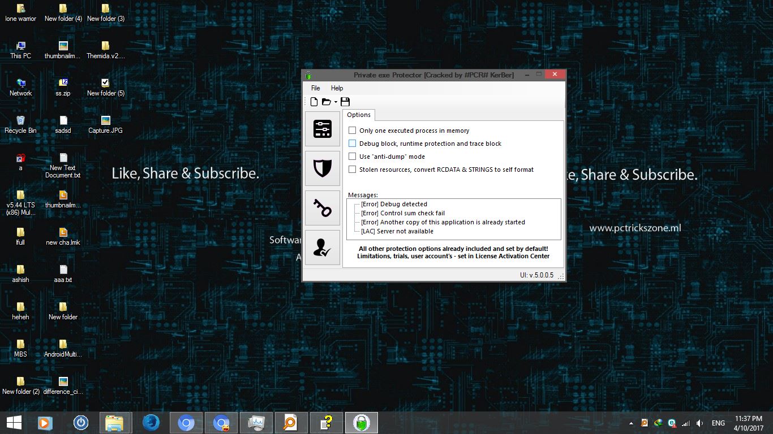Open the Help menu

337,88
